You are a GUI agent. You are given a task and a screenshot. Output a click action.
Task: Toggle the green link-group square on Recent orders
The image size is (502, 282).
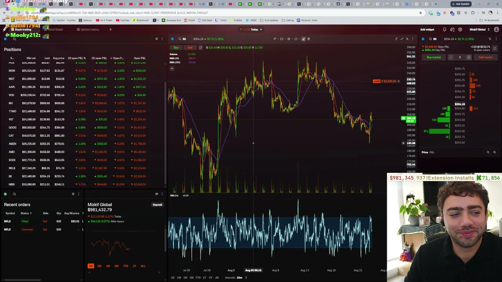click(5, 194)
